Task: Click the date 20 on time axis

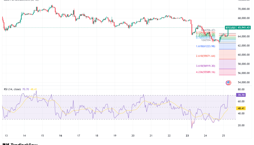Action: click(x=133, y=135)
